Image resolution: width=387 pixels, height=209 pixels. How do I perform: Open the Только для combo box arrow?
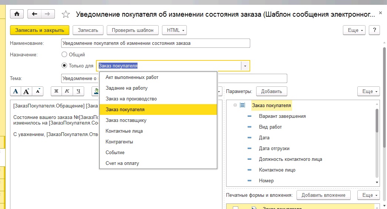(245, 66)
